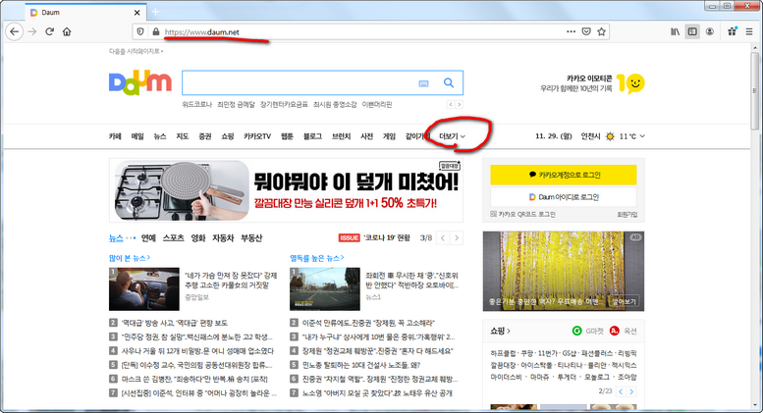
Task: Click the 카카오계정으로 로그인 button
Action: coord(563,175)
